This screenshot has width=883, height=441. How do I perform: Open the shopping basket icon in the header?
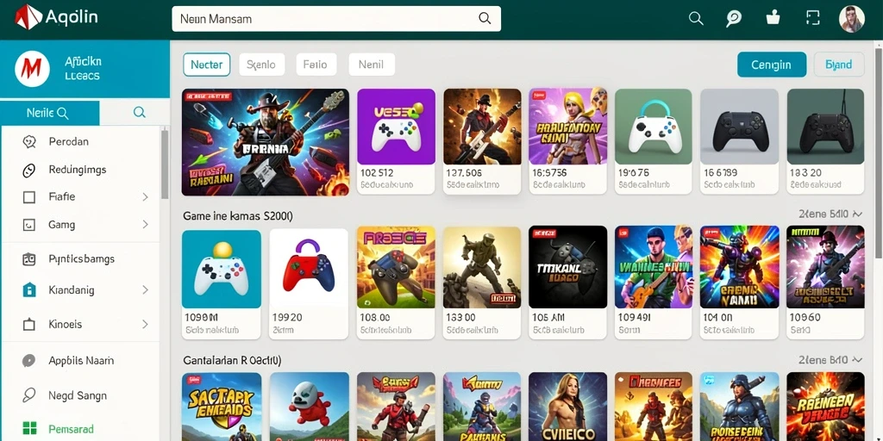click(x=773, y=17)
